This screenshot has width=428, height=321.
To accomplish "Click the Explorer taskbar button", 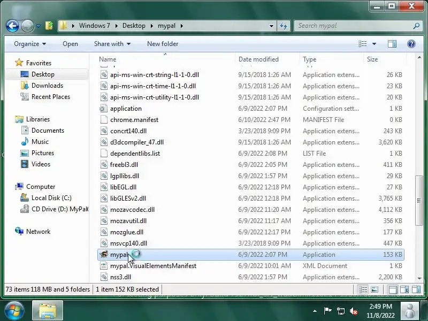I will click(x=48, y=311).
